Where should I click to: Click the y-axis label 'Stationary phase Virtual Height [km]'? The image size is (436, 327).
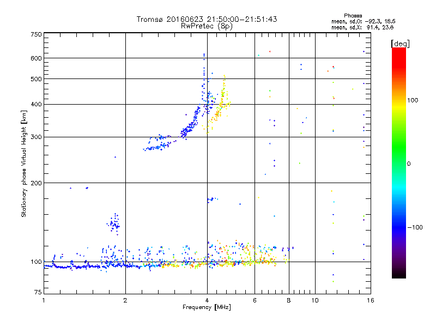pyautogui.click(x=24, y=163)
